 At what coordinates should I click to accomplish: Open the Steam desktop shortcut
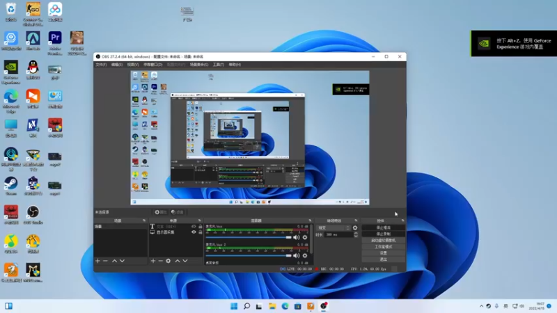(x=11, y=186)
